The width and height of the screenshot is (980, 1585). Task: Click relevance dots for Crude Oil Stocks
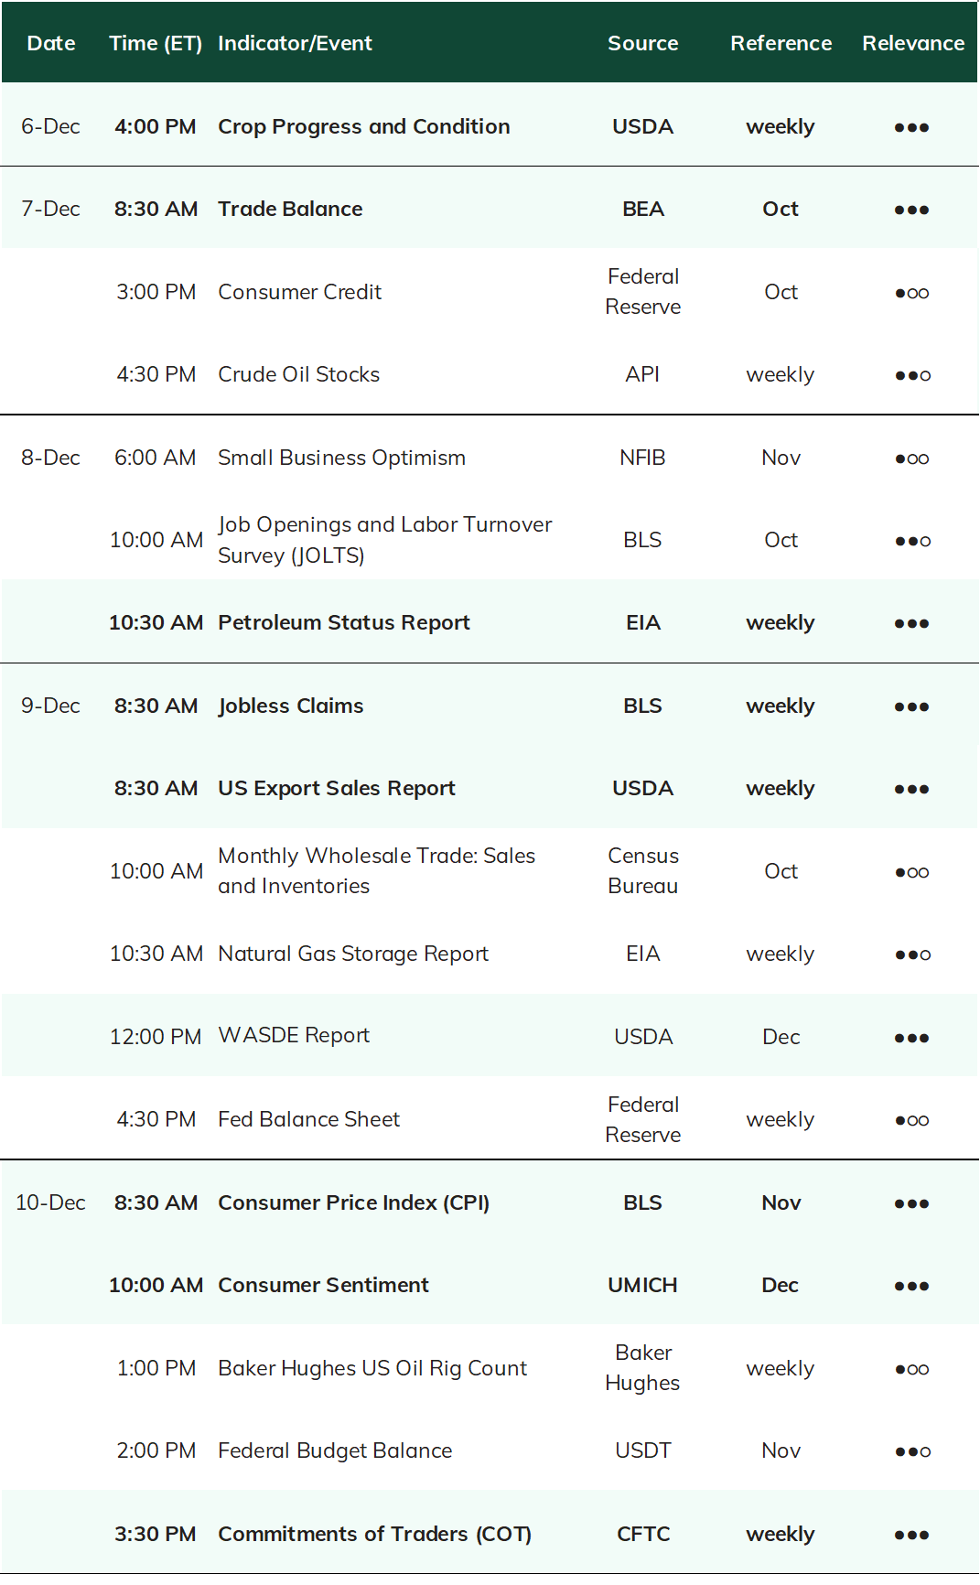[912, 375]
